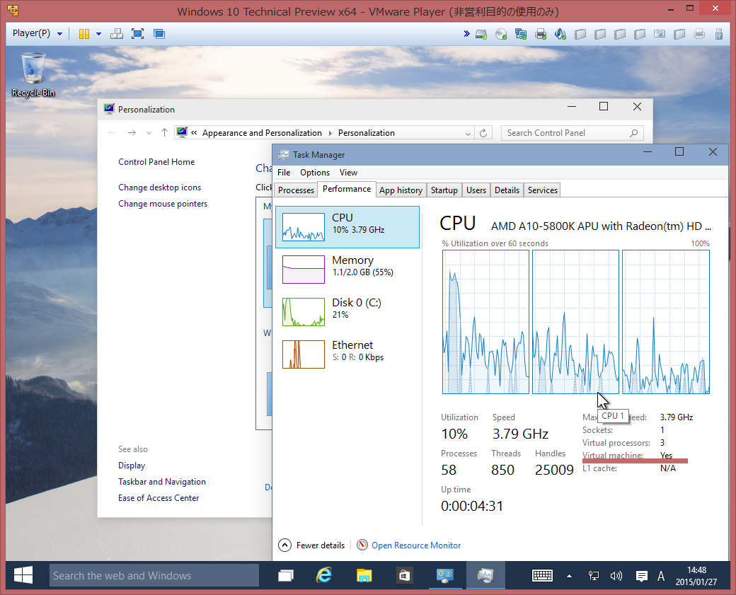Image resolution: width=736 pixels, height=595 pixels.
Task: Open the Player(P) menu dropdown
Action: (x=37, y=33)
